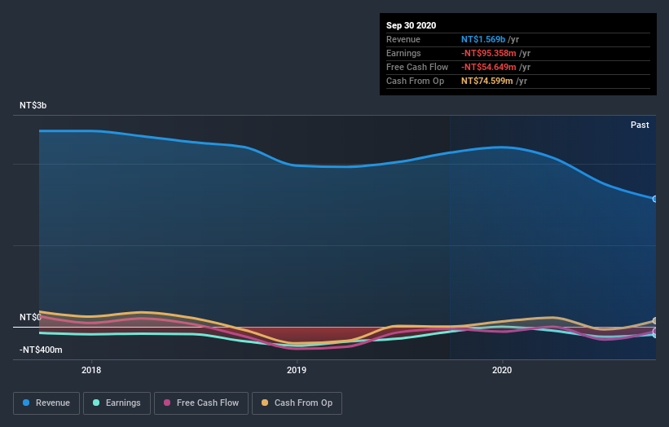Click the NT$74.599m cash from op value
The height and width of the screenshot is (427, 669).
coord(486,81)
